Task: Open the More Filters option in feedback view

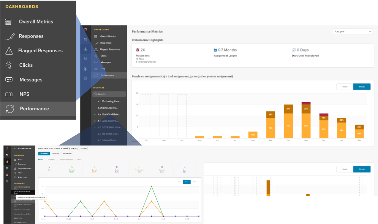Action: click(68, 154)
